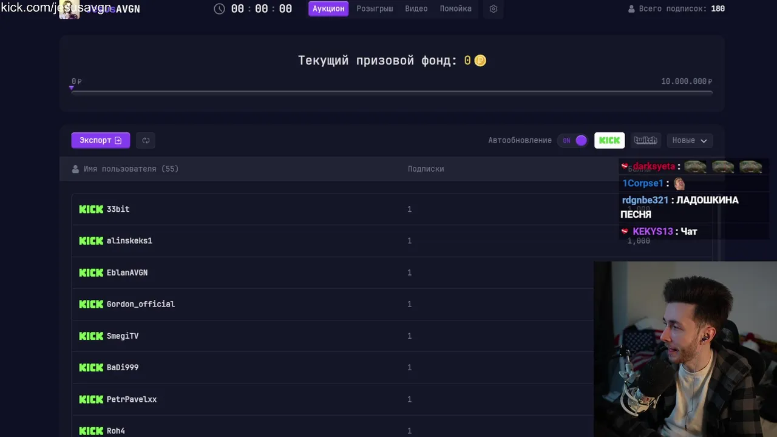Screen dimensions: 777x437
Task: Click the Экспорт button
Action: (x=101, y=140)
